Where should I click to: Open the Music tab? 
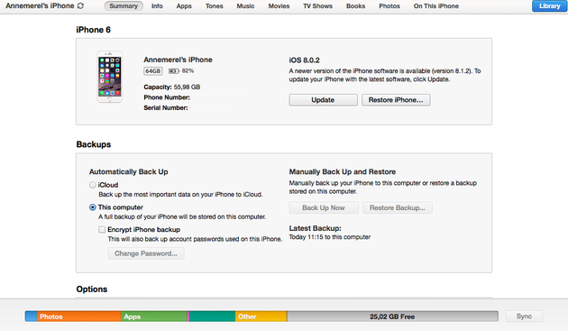coord(245,6)
